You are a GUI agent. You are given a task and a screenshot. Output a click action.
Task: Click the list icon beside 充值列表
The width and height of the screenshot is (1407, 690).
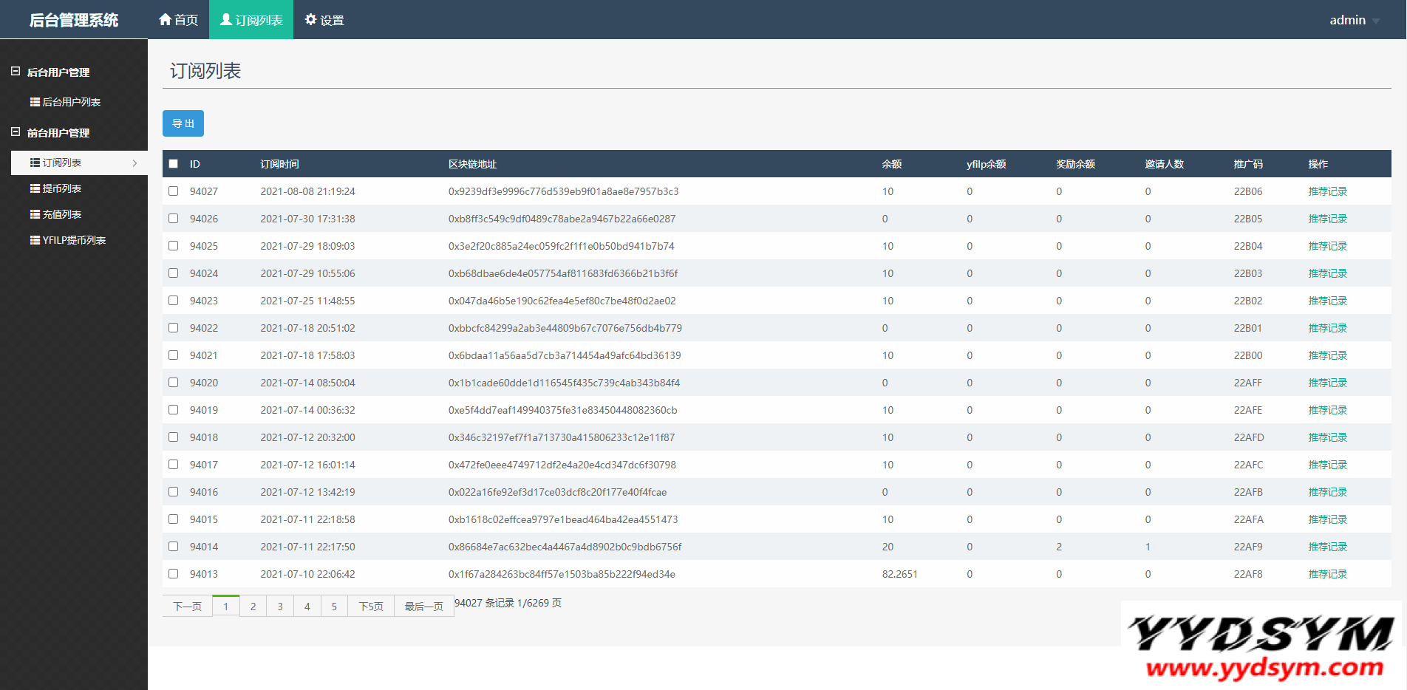point(35,214)
